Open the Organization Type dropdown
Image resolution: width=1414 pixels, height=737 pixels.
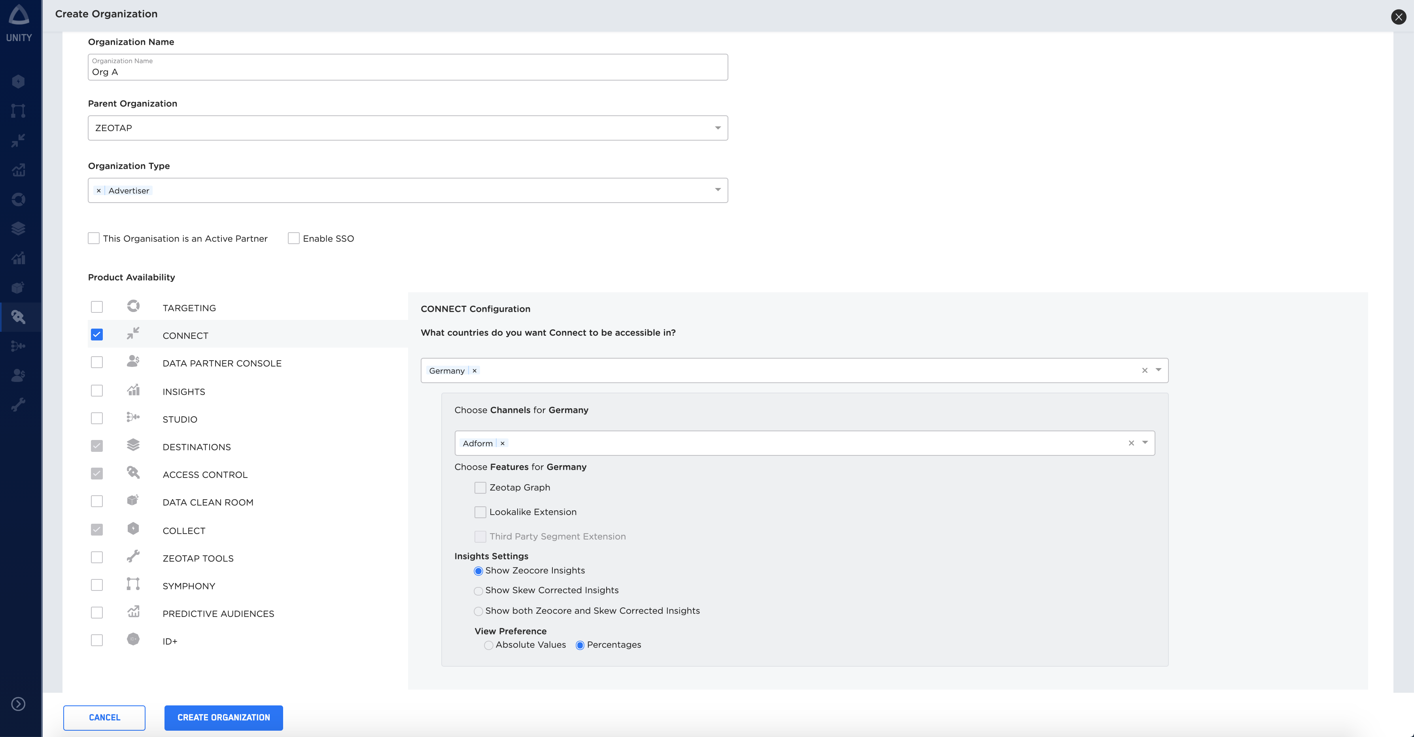click(717, 190)
